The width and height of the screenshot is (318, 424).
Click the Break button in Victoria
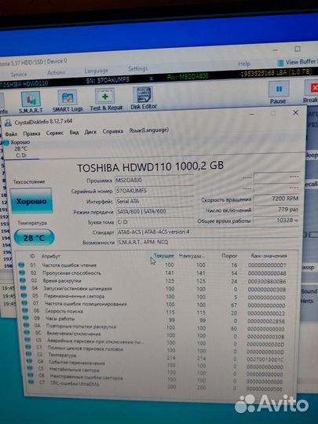tap(312, 92)
